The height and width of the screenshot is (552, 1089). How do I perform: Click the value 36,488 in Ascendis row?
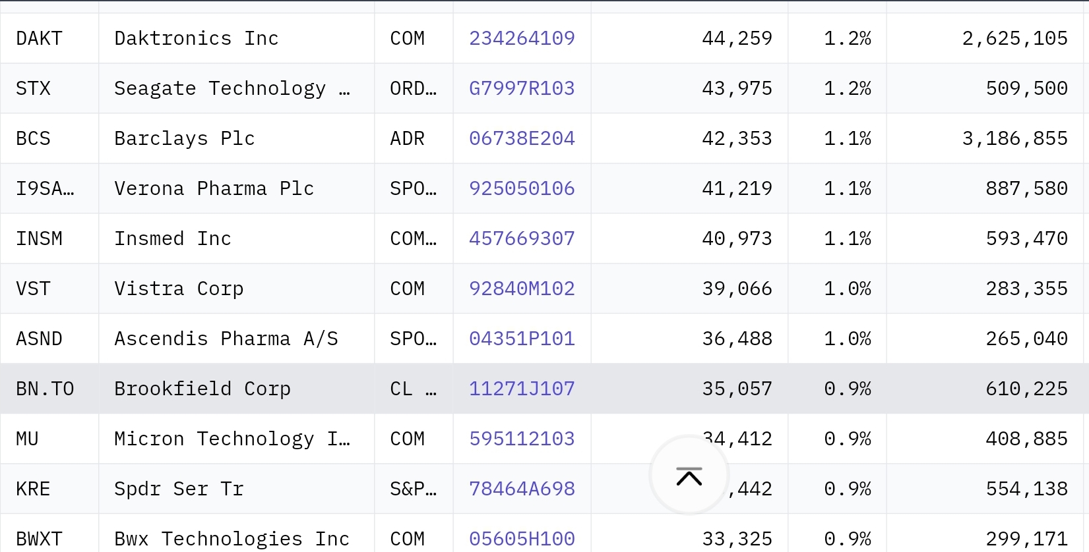[737, 339]
